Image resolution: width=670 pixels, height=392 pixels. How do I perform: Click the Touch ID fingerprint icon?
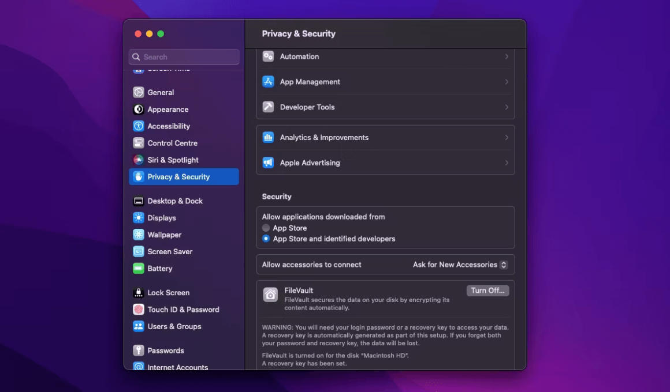[139, 309]
